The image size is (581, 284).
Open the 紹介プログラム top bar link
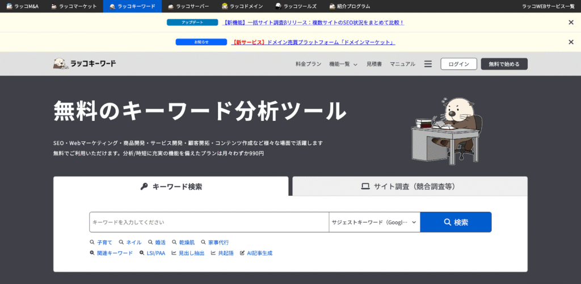pos(350,6)
